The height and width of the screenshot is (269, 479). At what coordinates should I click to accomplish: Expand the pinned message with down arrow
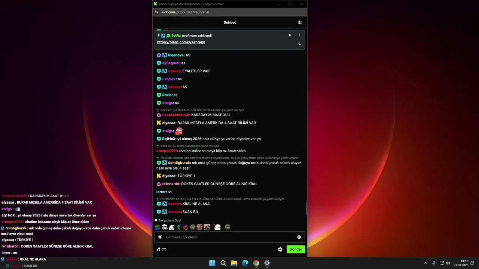click(300, 43)
